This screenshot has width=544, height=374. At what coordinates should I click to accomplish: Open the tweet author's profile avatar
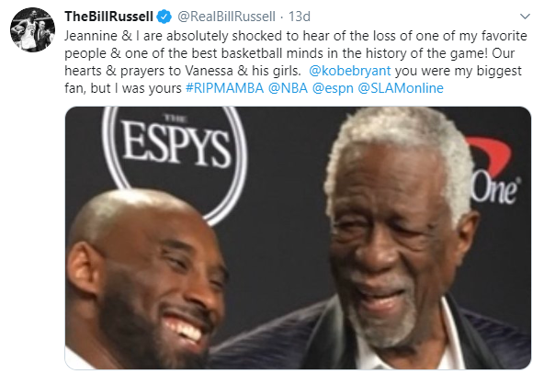(32, 29)
